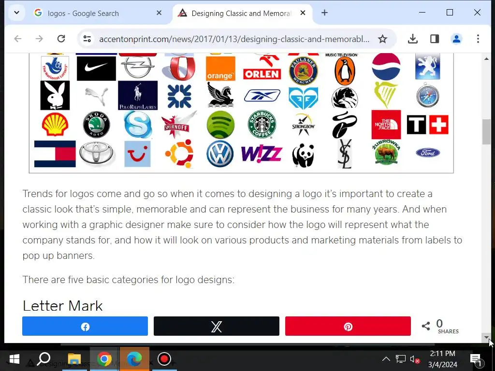Screen dimensions: 495x371
Task: Show hidden system tray icons
Action: click(386, 359)
